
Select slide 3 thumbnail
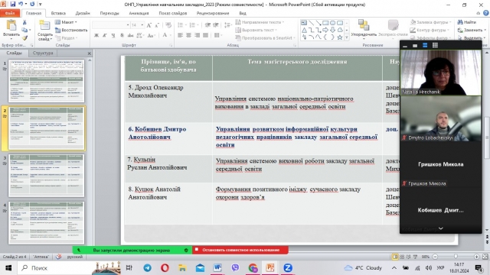tap(46, 176)
